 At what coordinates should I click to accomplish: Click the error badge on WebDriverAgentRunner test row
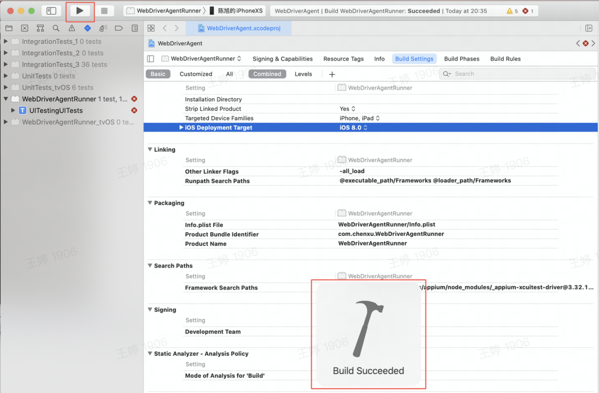point(134,99)
